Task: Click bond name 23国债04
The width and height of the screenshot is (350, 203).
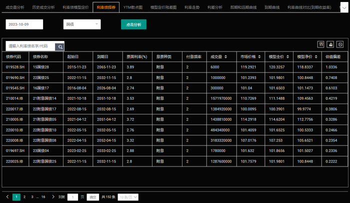Action: [41, 150]
